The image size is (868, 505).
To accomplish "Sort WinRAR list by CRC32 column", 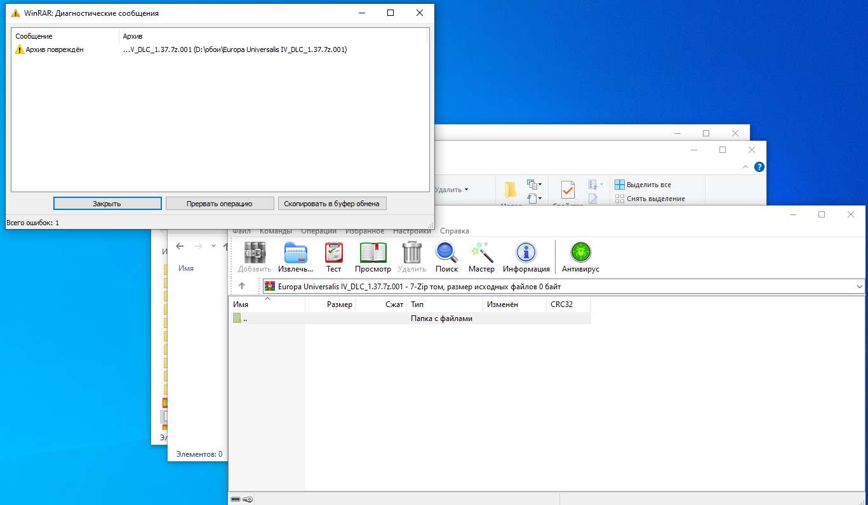I will click(x=568, y=305).
